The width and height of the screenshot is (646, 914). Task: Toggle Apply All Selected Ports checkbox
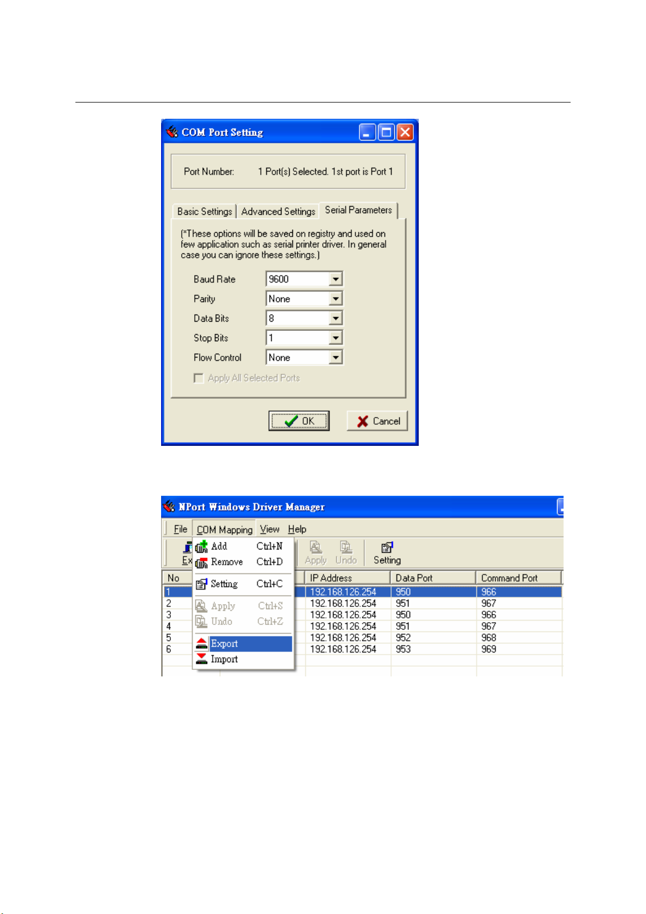pos(199,378)
